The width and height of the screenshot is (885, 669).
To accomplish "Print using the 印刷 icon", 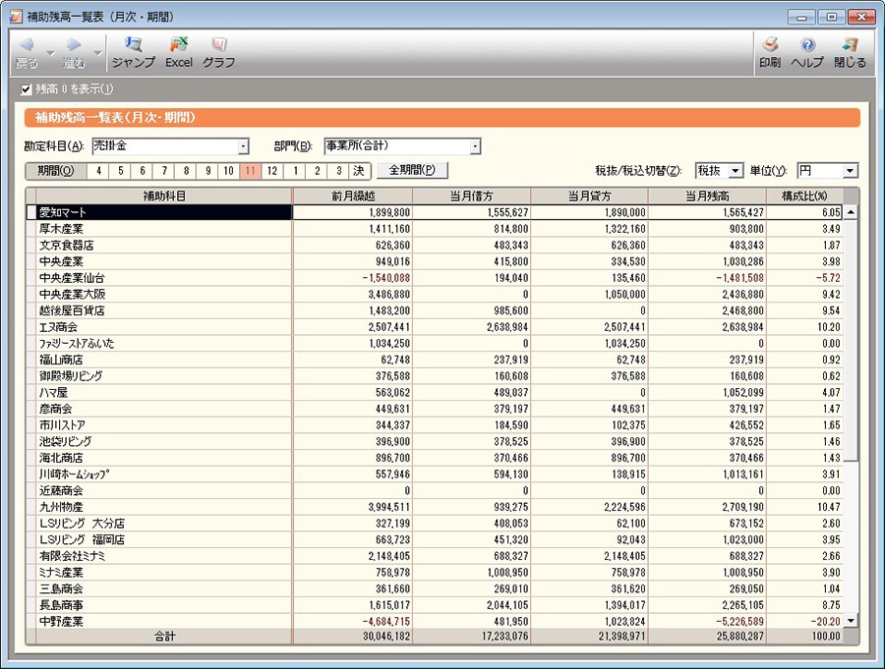I will click(x=770, y=52).
